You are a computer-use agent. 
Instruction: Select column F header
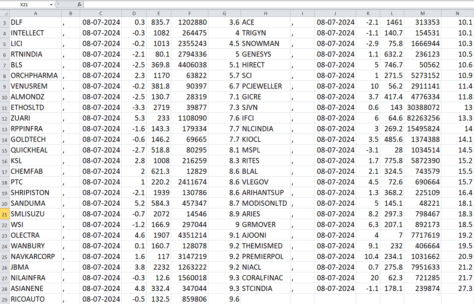[190, 14]
